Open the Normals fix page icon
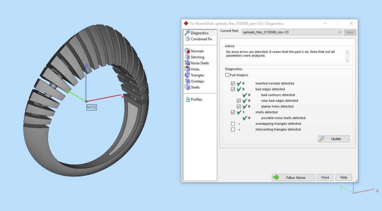This screenshot has height=211, width=382. click(187, 51)
